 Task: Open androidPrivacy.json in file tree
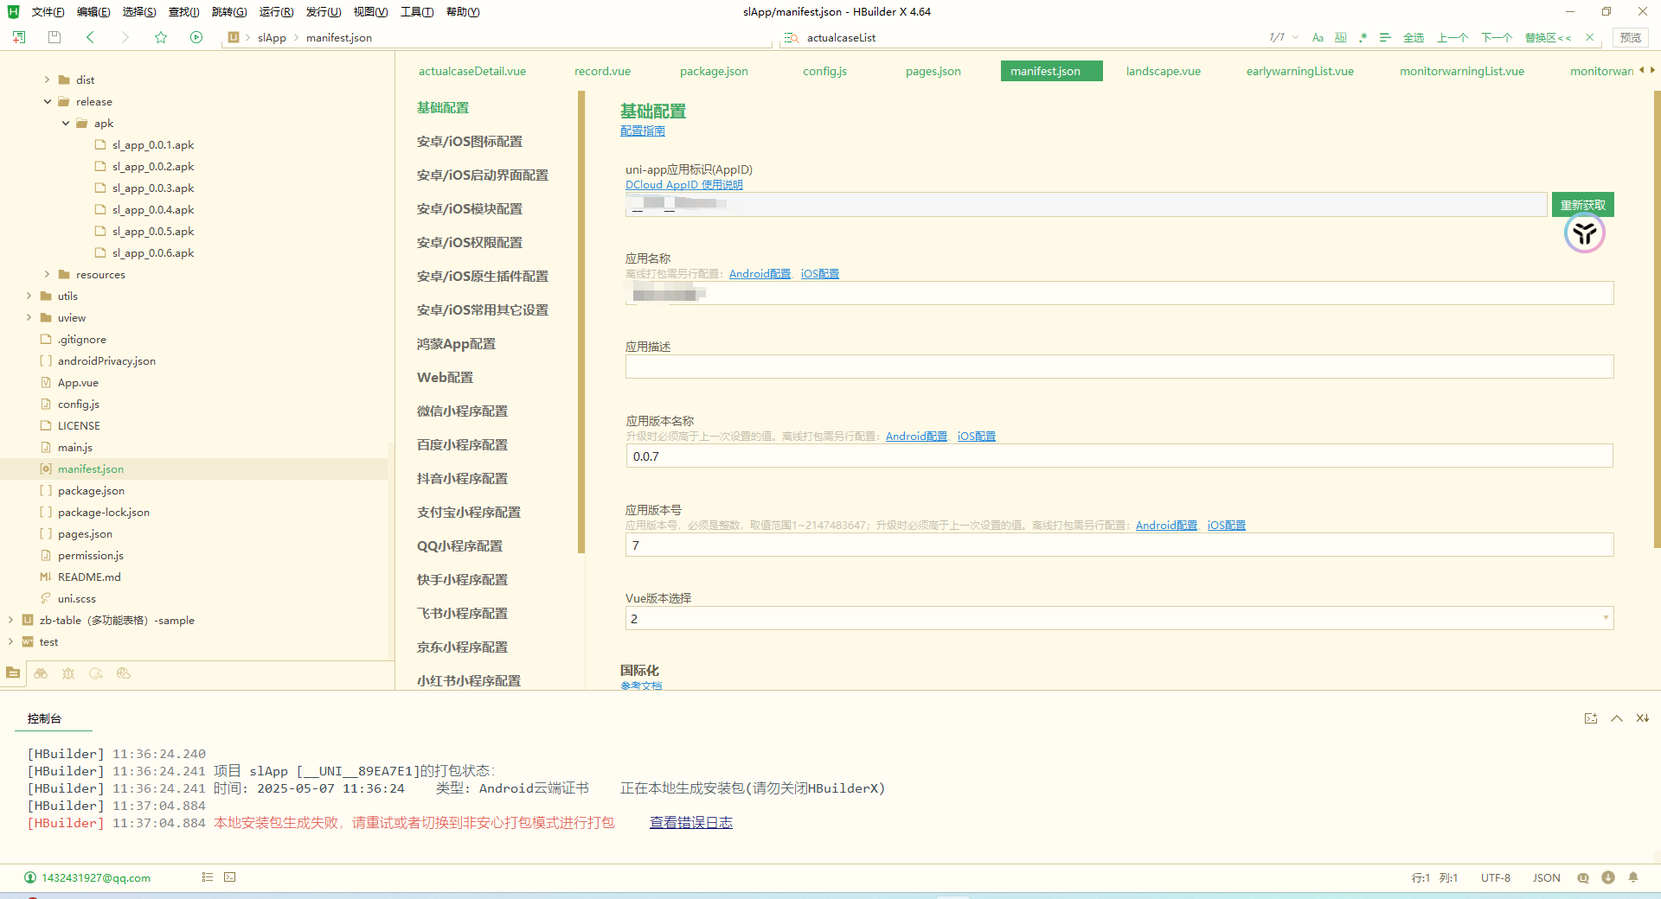pyautogui.click(x=106, y=360)
